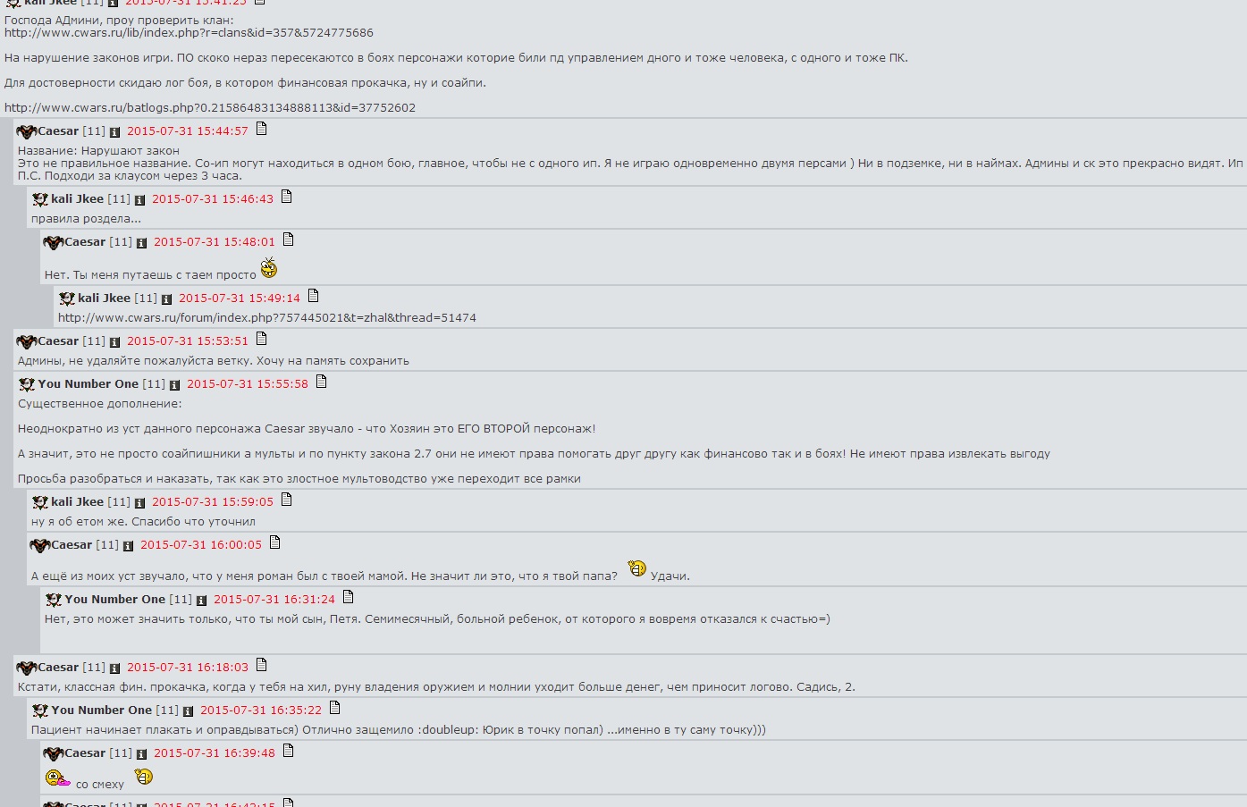Click clan emblem beside kali Jkee 15:59:05
Image resolution: width=1247 pixels, height=807 pixels.
pyautogui.click(x=40, y=502)
